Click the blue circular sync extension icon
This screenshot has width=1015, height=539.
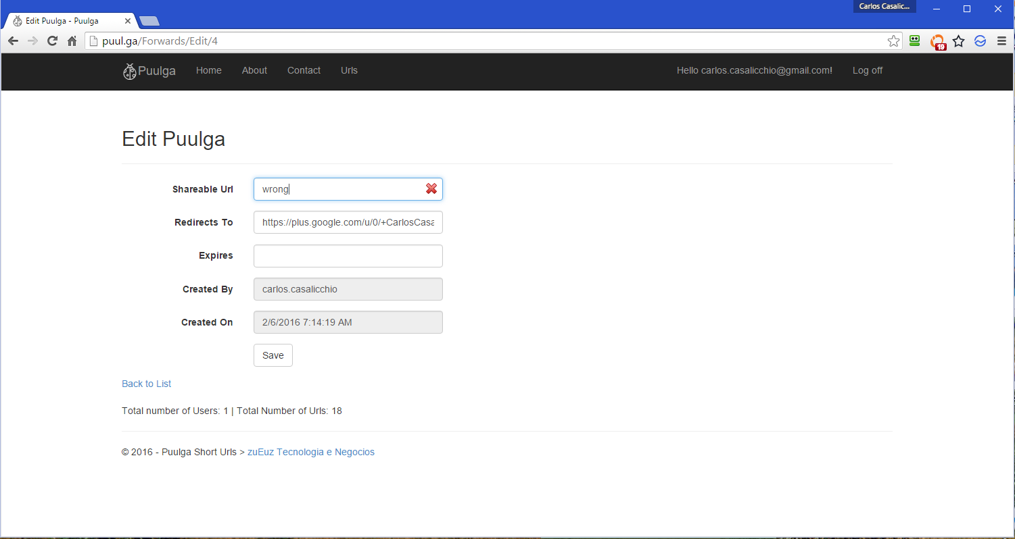(x=980, y=41)
